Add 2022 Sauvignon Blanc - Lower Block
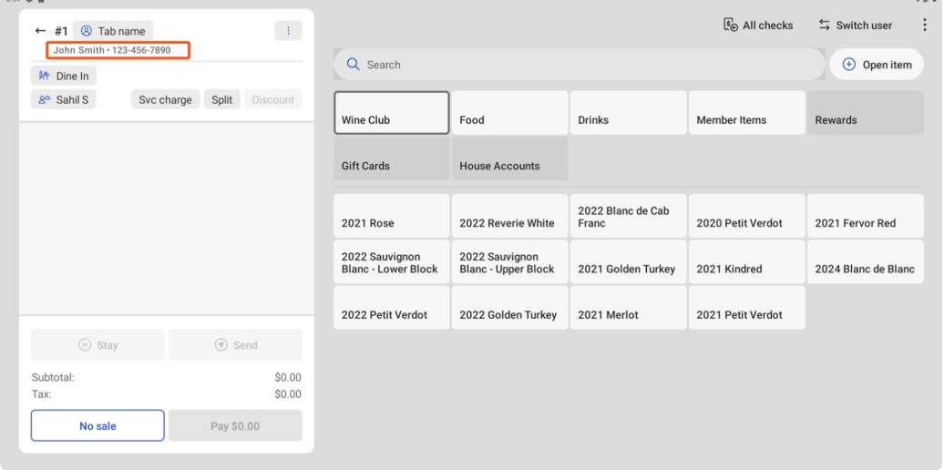This screenshot has height=470, width=944. coord(392,261)
